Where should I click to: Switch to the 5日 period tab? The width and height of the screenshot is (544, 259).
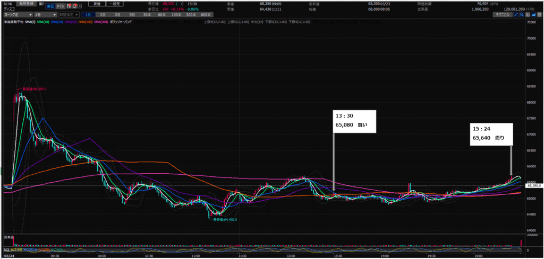click(131, 15)
